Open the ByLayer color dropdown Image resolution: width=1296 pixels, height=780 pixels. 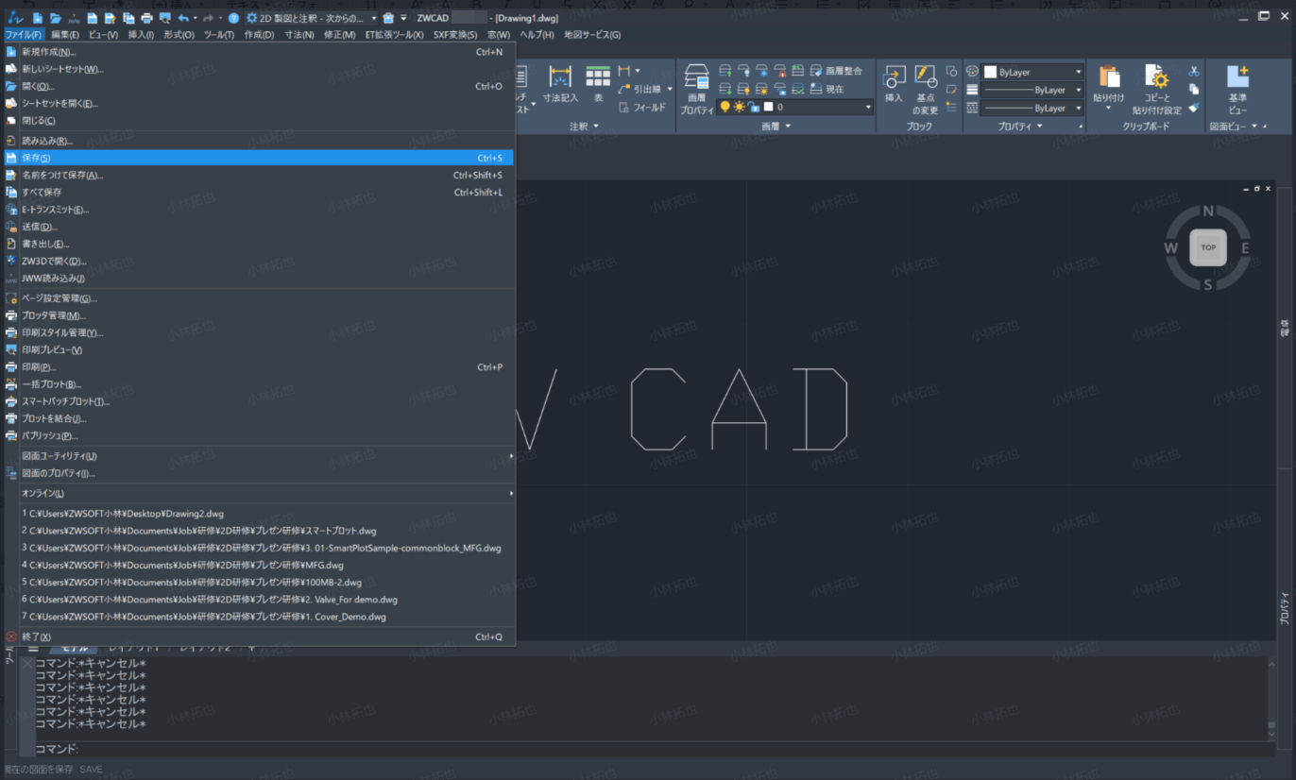1078,72
